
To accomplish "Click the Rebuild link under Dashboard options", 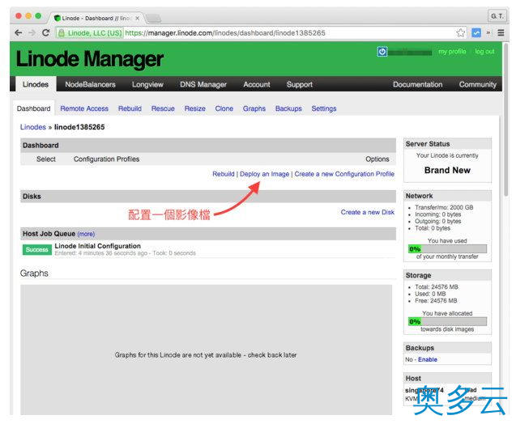I will (x=224, y=174).
